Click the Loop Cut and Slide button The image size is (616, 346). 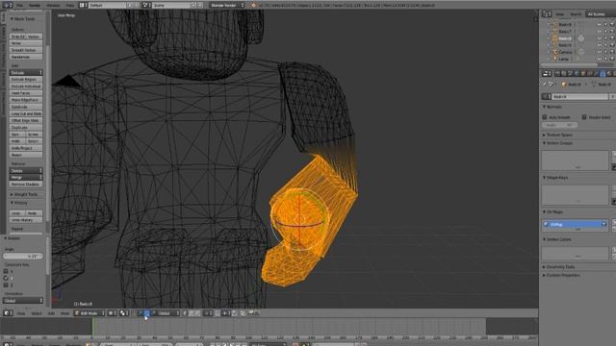(26, 113)
